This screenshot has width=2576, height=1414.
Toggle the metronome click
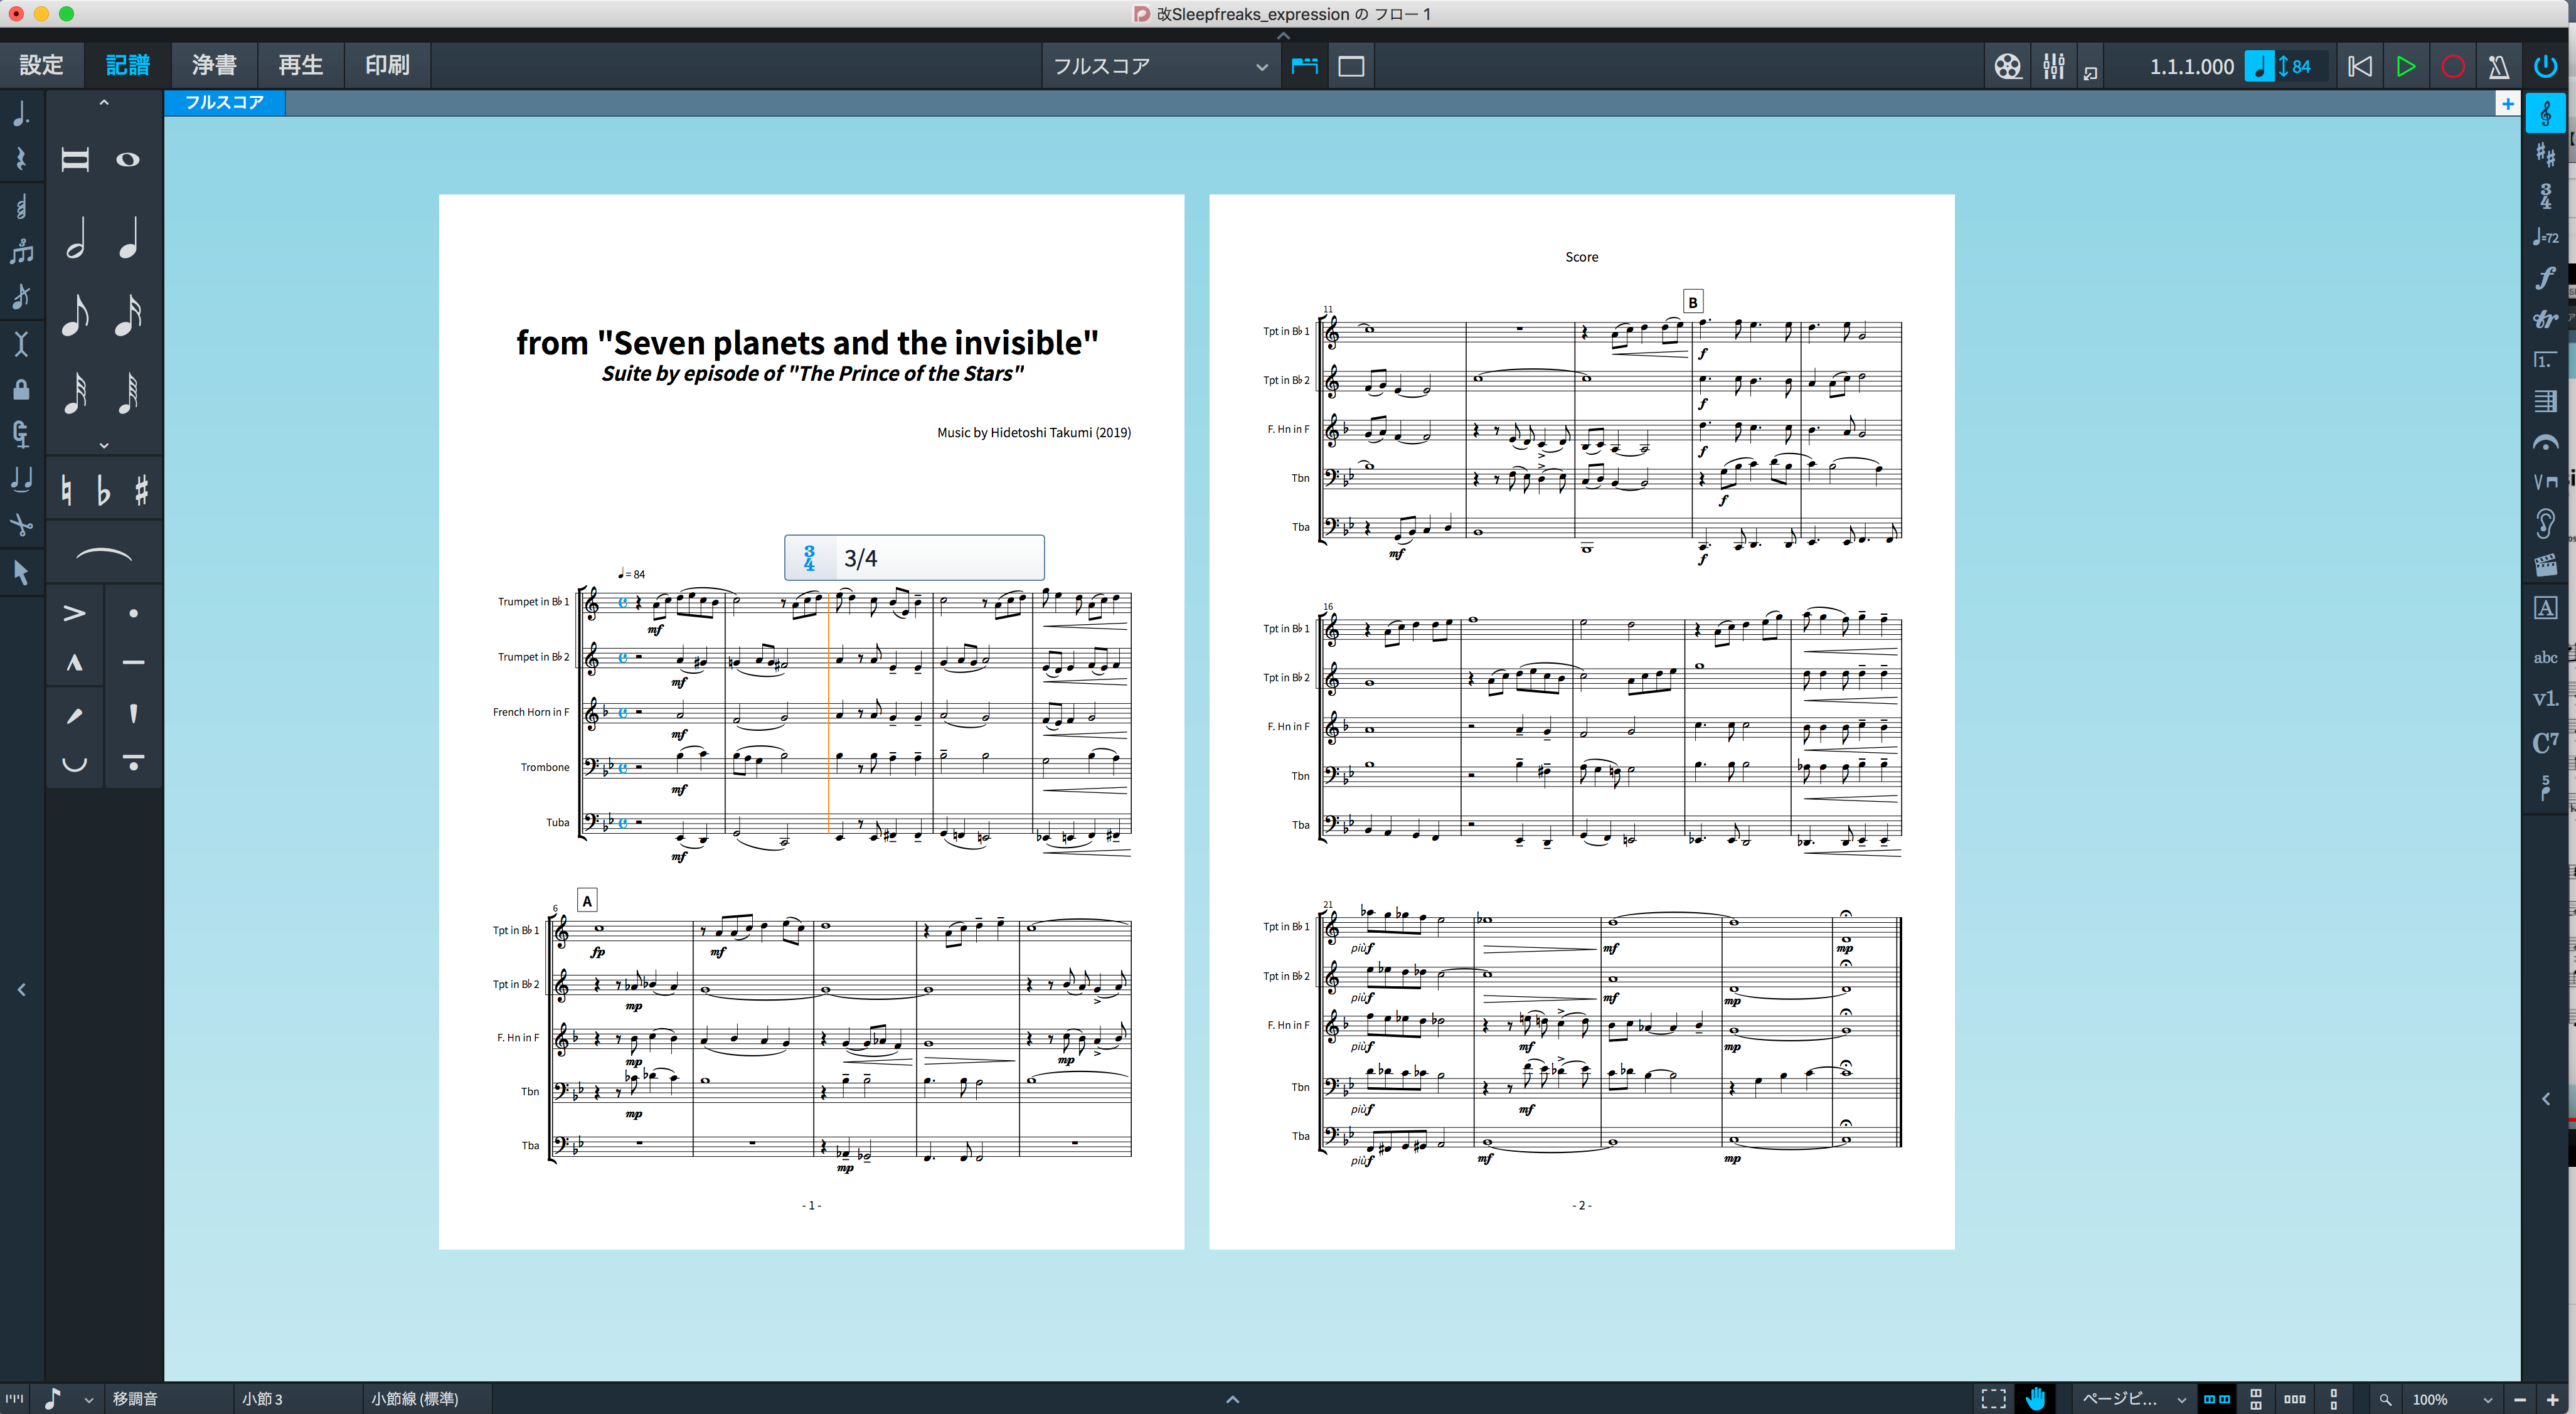coord(2498,66)
